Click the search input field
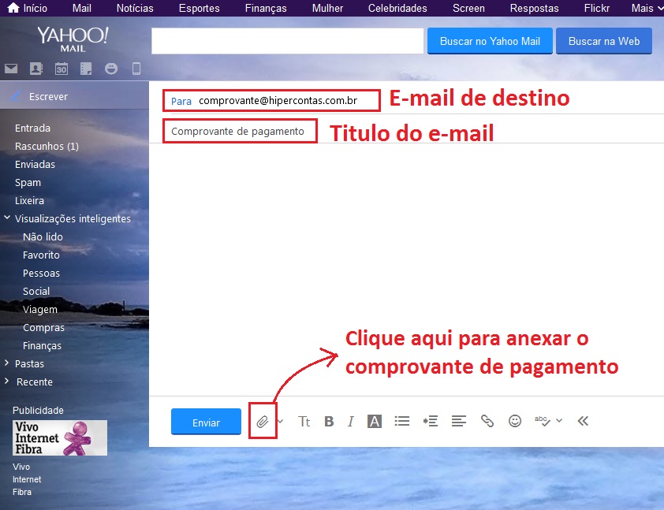Image resolution: width=664 pixels, height=510 pixels. point(288,41)
